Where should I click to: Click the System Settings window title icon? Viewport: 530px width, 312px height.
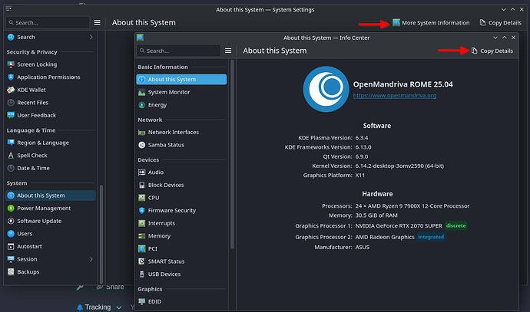coord(8,8)
